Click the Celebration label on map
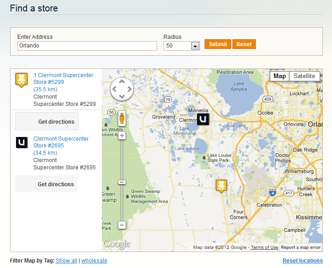This screenshot has width=332, height=268. pos(269,205)
